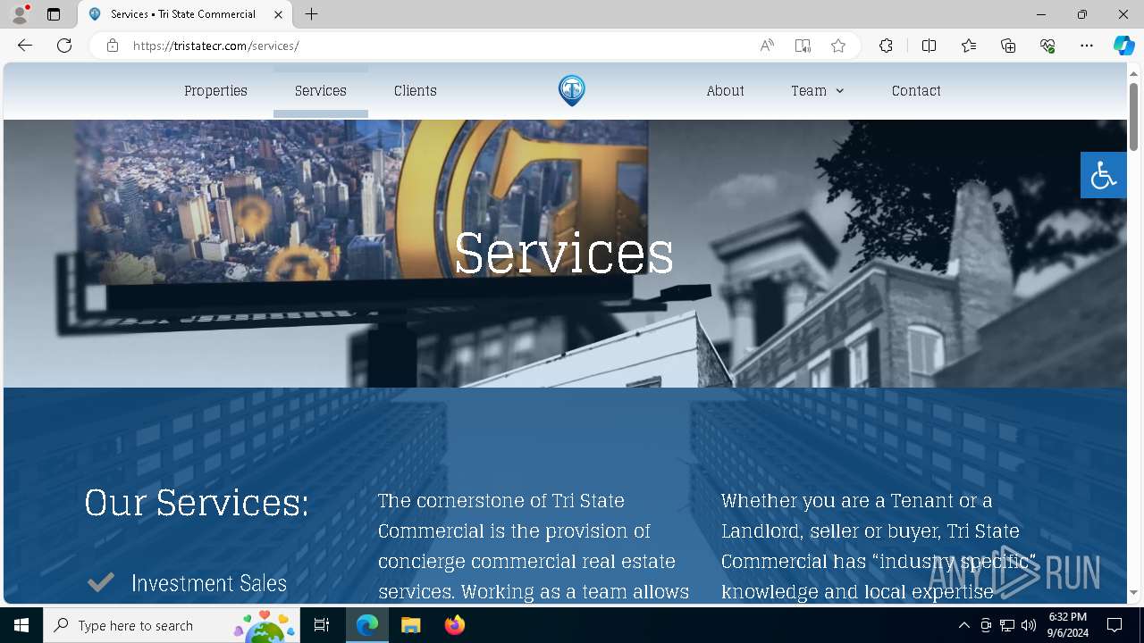Open browser Extensions icon
Screen dimensions: 1144x643
point(886,46)
